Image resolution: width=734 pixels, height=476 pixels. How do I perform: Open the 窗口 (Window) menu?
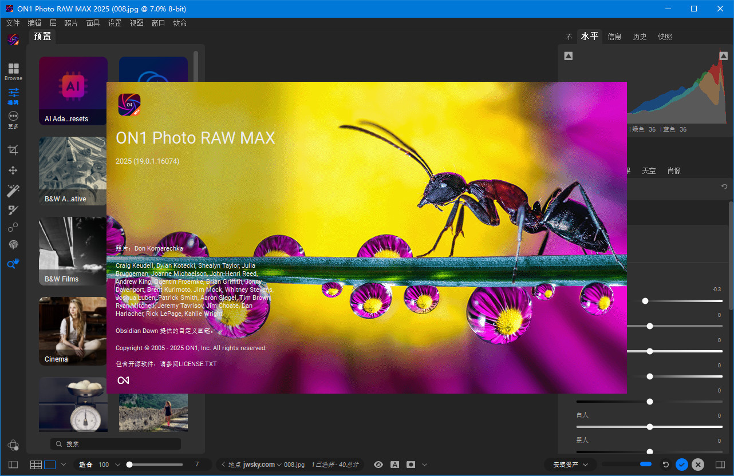(158, 23)
